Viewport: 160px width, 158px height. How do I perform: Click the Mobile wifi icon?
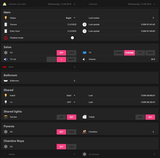coord(5,154)
